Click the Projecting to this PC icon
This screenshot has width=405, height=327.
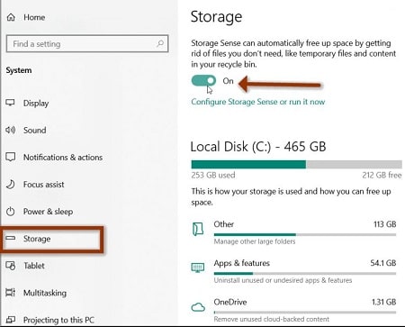tap(11, 320)
